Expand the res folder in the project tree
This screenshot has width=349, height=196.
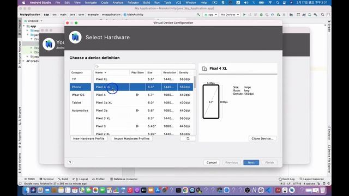(x=28, y=57)
